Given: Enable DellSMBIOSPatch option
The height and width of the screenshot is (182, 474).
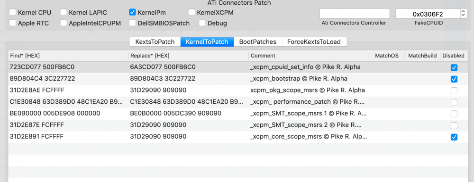Looking at the screenshot, I should click(132, 23).
